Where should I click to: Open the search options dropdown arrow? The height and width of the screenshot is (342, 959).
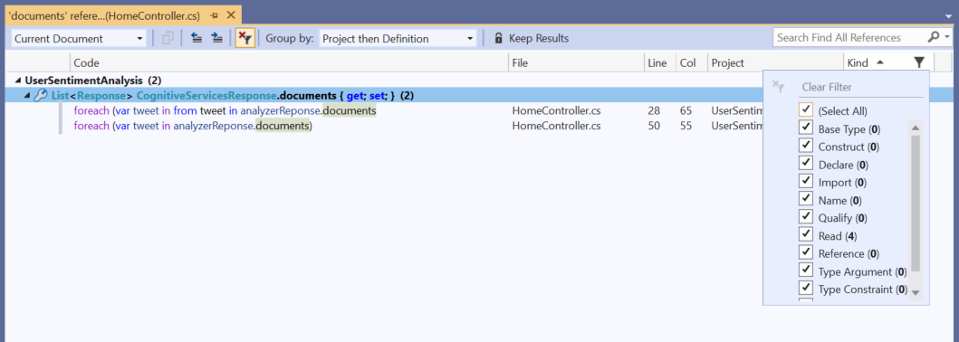pyautogui.click(x=946, y=38)
